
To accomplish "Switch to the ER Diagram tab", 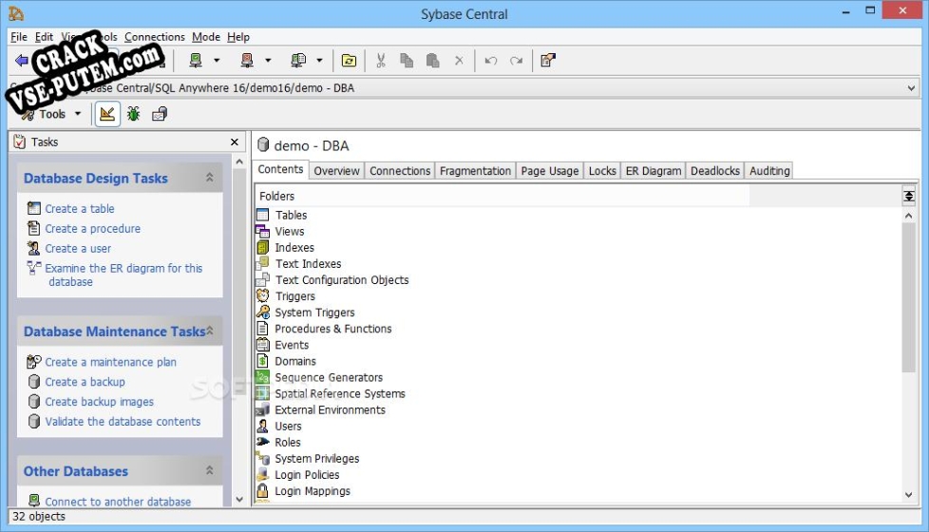I will pos(653,171).
